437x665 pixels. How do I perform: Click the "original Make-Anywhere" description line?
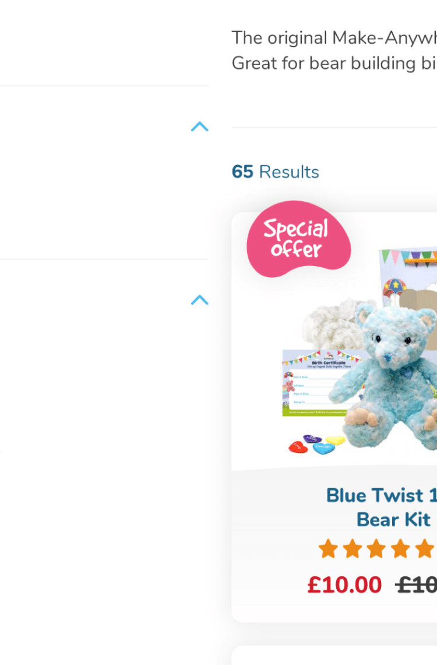pos(334,38)
